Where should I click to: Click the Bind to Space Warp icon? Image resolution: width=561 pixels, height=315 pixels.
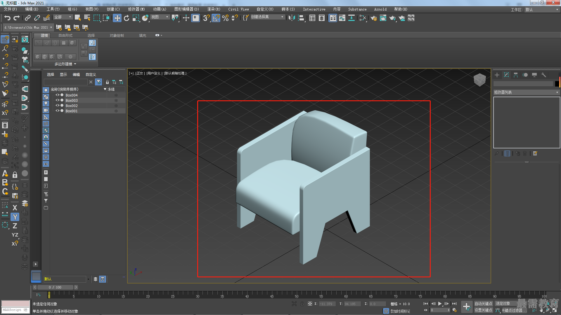[46, 18]
